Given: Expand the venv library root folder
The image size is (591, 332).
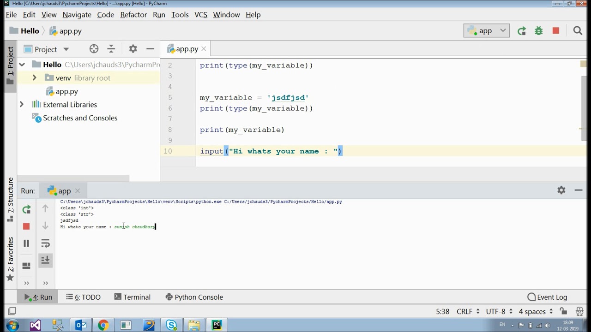Looking at the screenshot, I should point(34,78).
